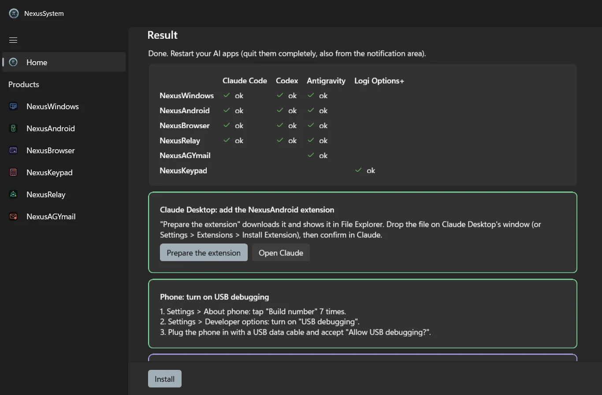Click the Prepare the extension button
The width and height of the screenshot is (602, 395).
(x=204, y=253)
